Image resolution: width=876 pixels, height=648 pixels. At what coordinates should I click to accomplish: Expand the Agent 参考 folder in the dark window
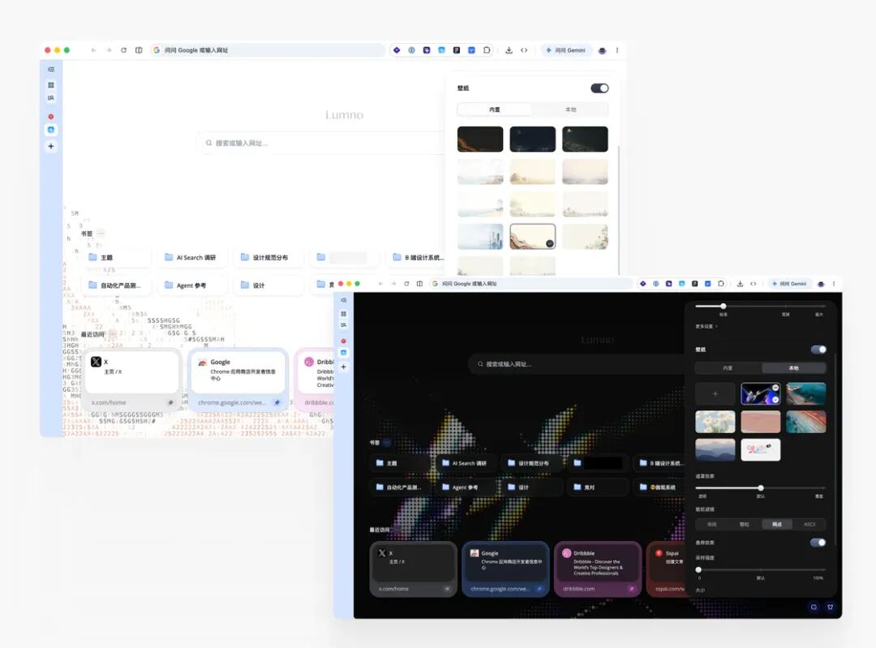point(466,487)
